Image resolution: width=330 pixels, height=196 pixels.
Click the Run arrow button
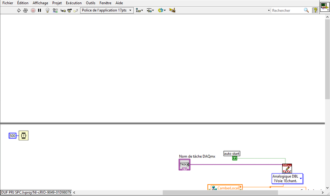click(x=19, y=10)
